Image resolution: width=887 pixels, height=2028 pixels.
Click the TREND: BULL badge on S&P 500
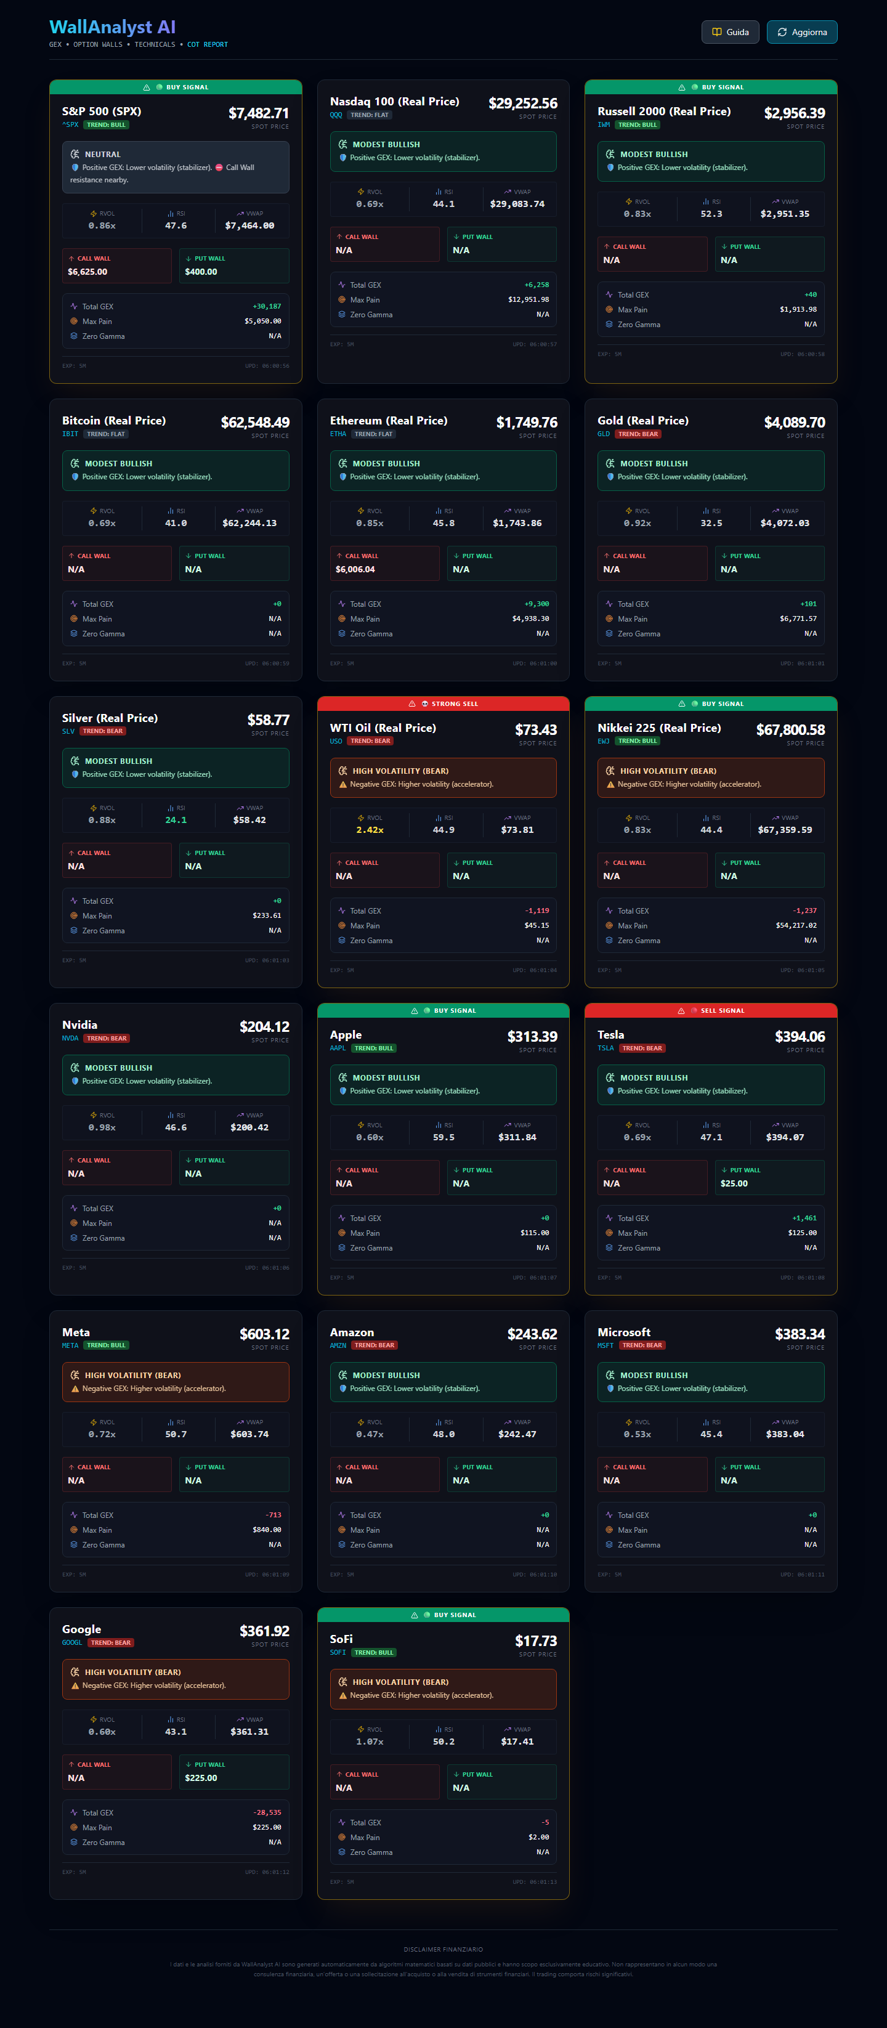[106, 125]
